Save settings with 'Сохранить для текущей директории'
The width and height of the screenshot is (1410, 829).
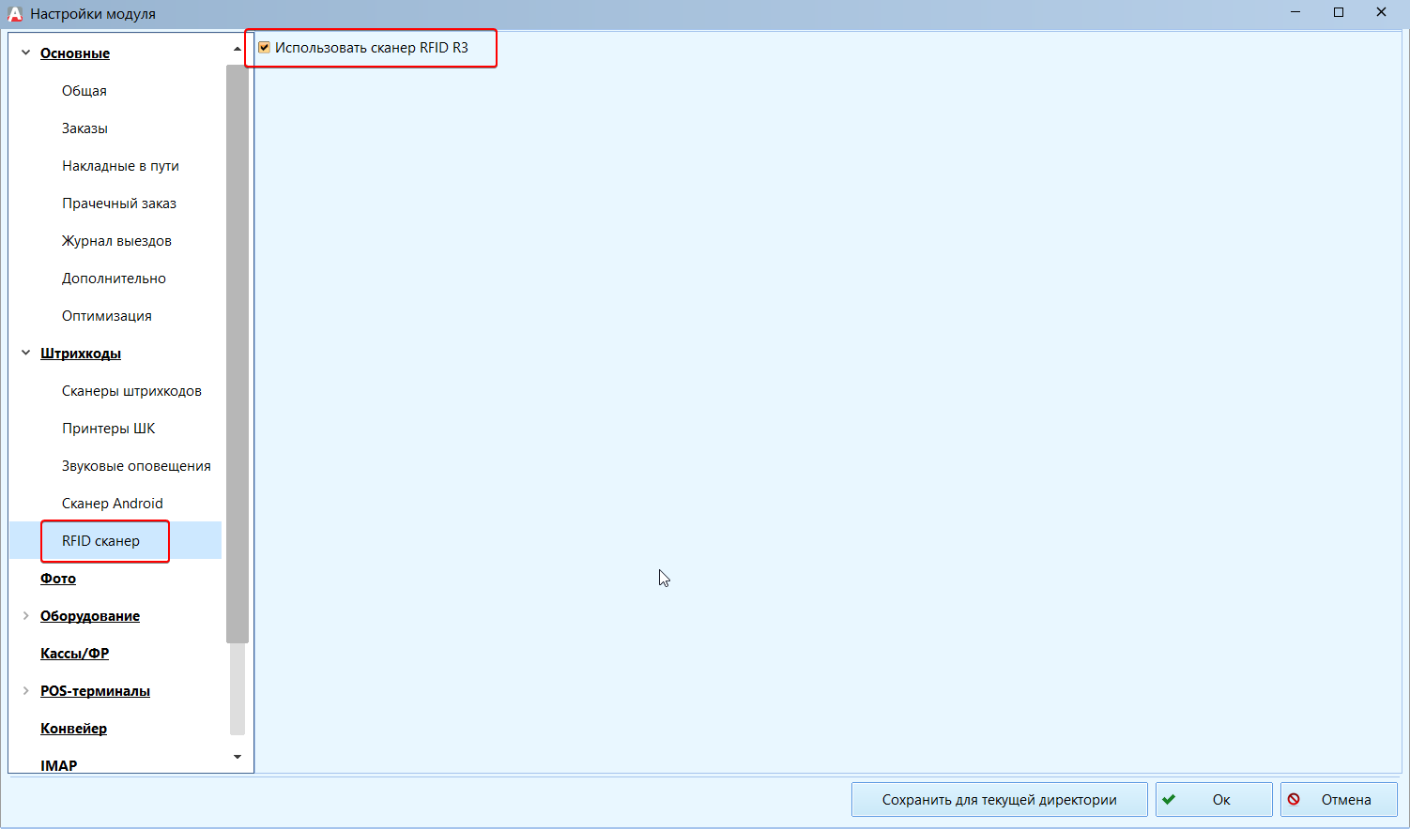coord(999,800)
